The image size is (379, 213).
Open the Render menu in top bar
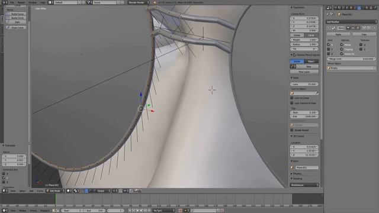[21, 2]
